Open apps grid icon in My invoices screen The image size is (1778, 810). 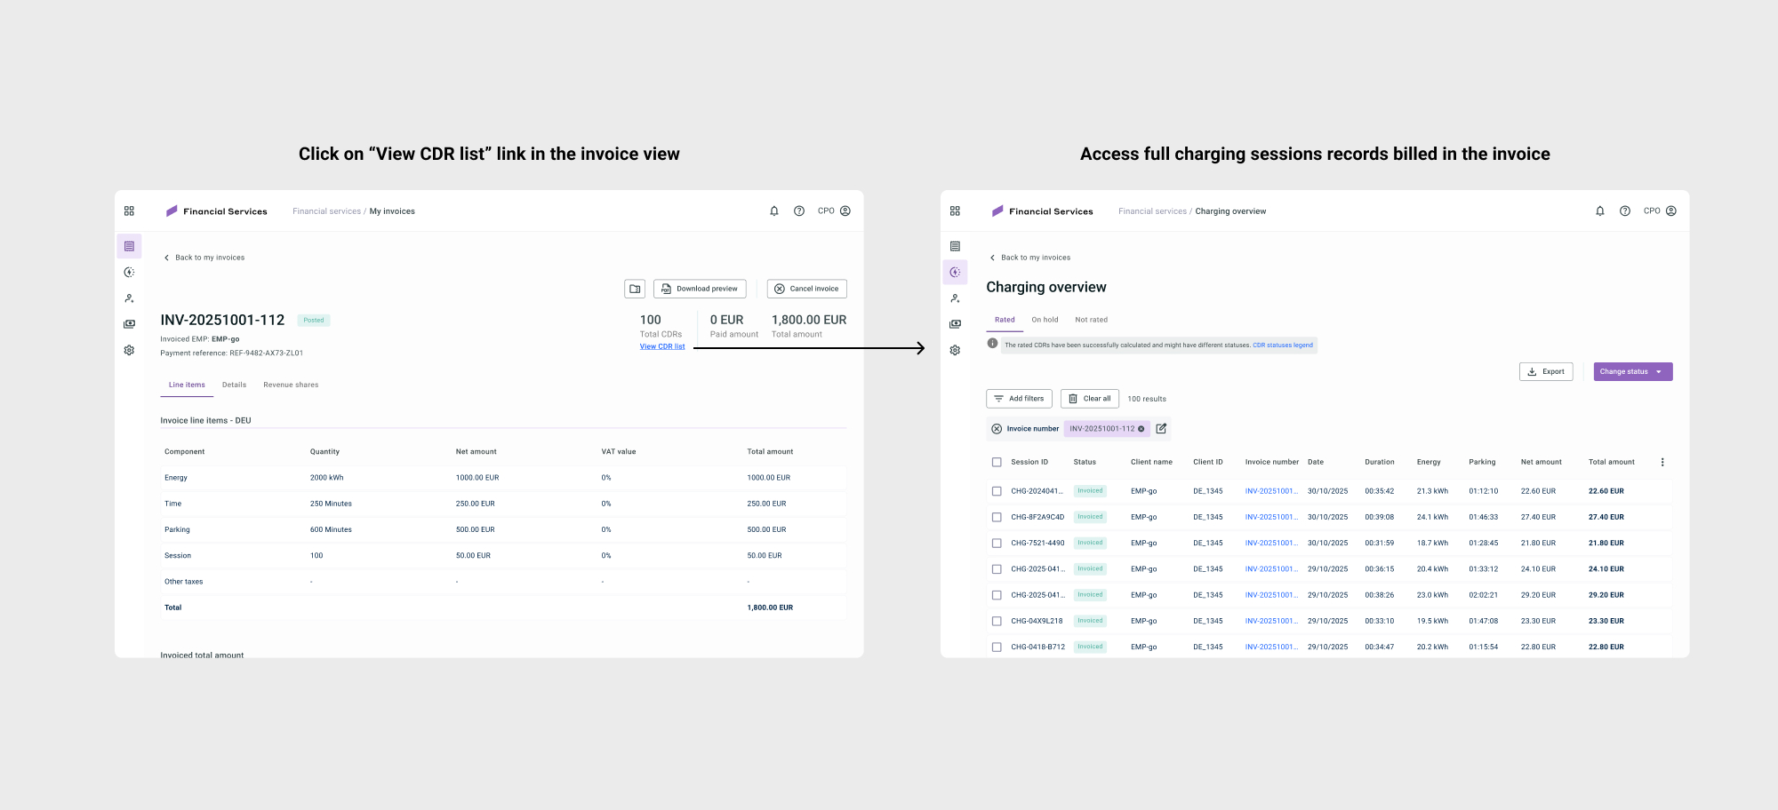pyautogui.click(x=129, y=211)
